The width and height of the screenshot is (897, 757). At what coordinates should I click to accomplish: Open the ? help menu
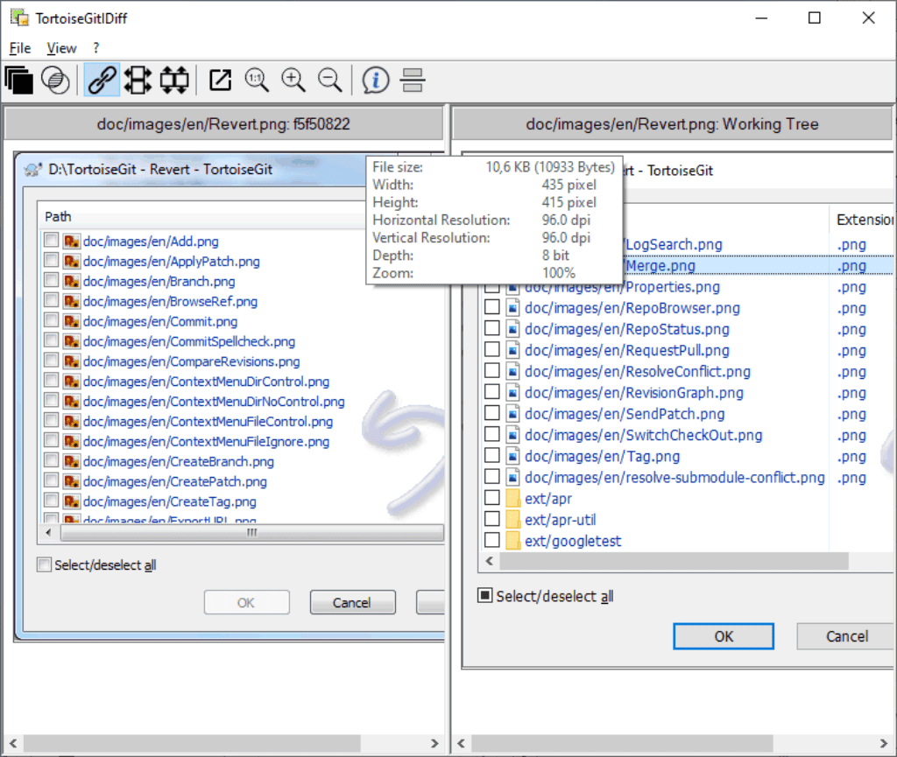(x=96, y=48)
